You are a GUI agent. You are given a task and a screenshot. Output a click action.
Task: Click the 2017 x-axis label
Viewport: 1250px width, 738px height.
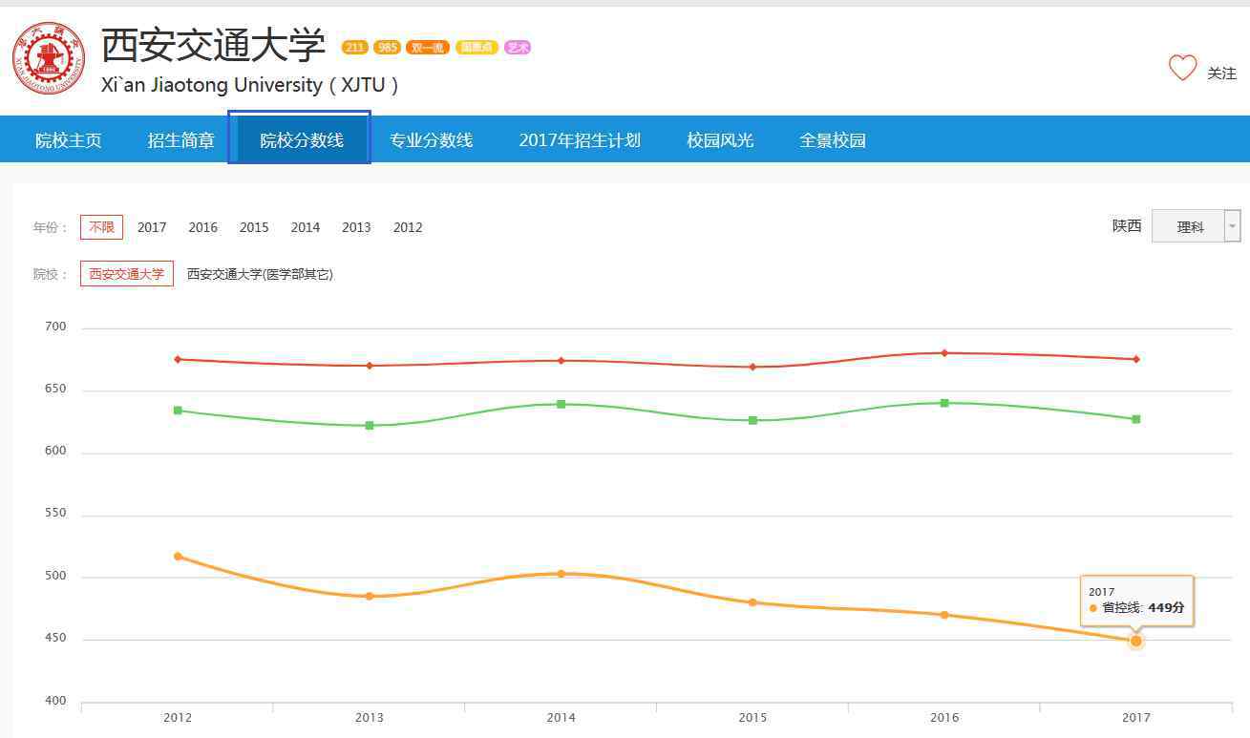(1136, 718)
